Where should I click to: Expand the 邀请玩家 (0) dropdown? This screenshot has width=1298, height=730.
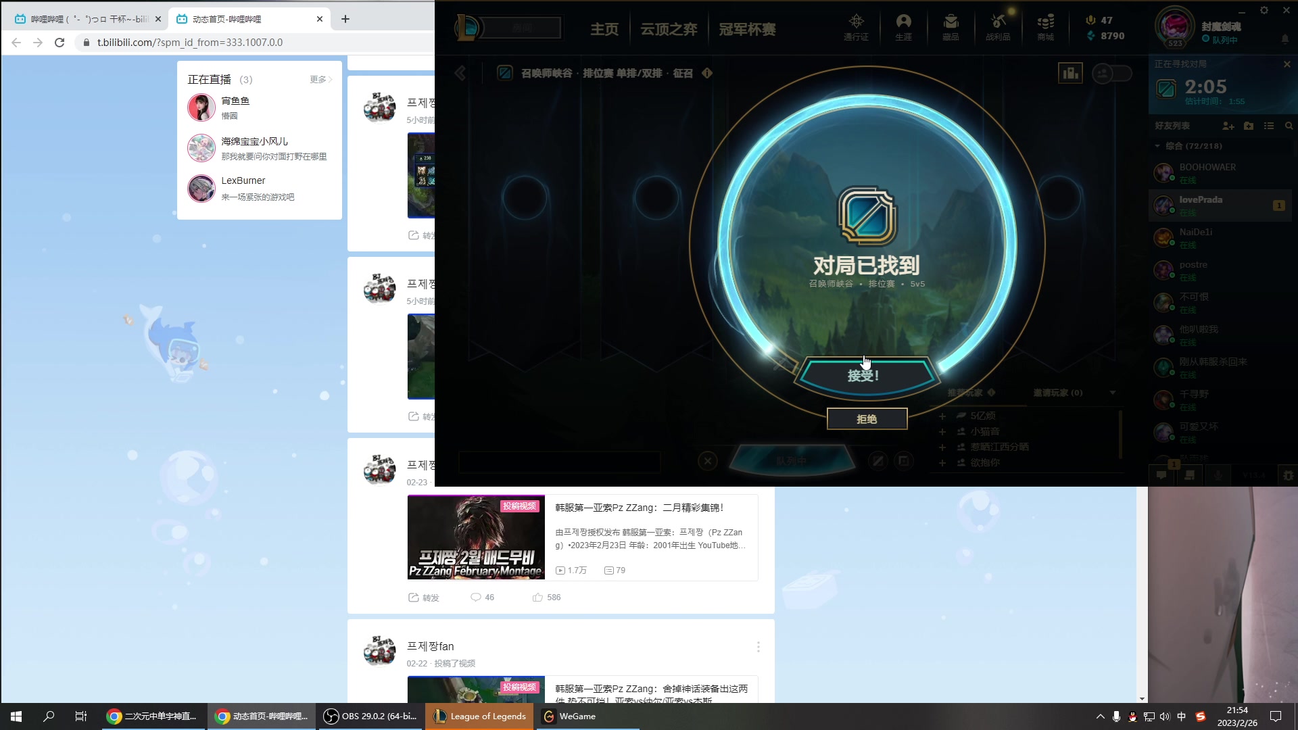point(1112,393)
